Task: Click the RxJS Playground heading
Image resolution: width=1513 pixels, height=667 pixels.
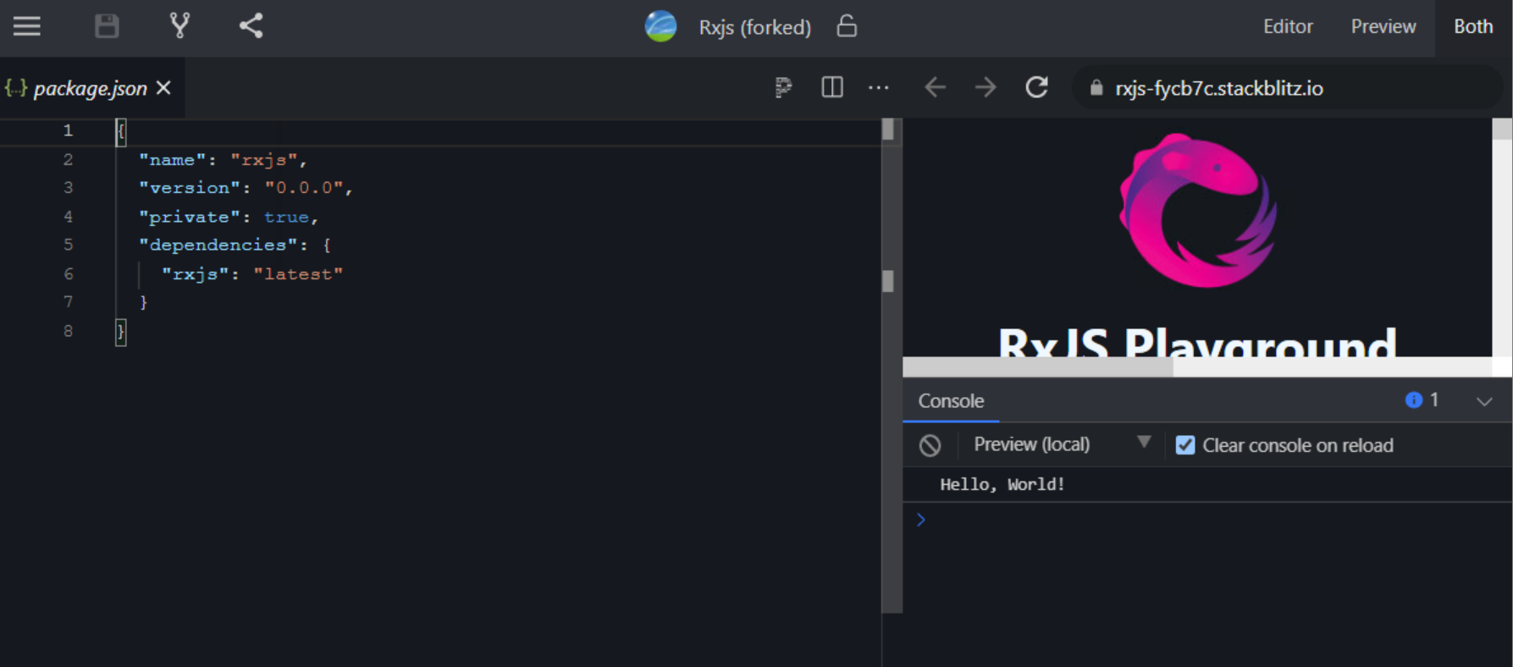Action: (x=1197, y=344)
